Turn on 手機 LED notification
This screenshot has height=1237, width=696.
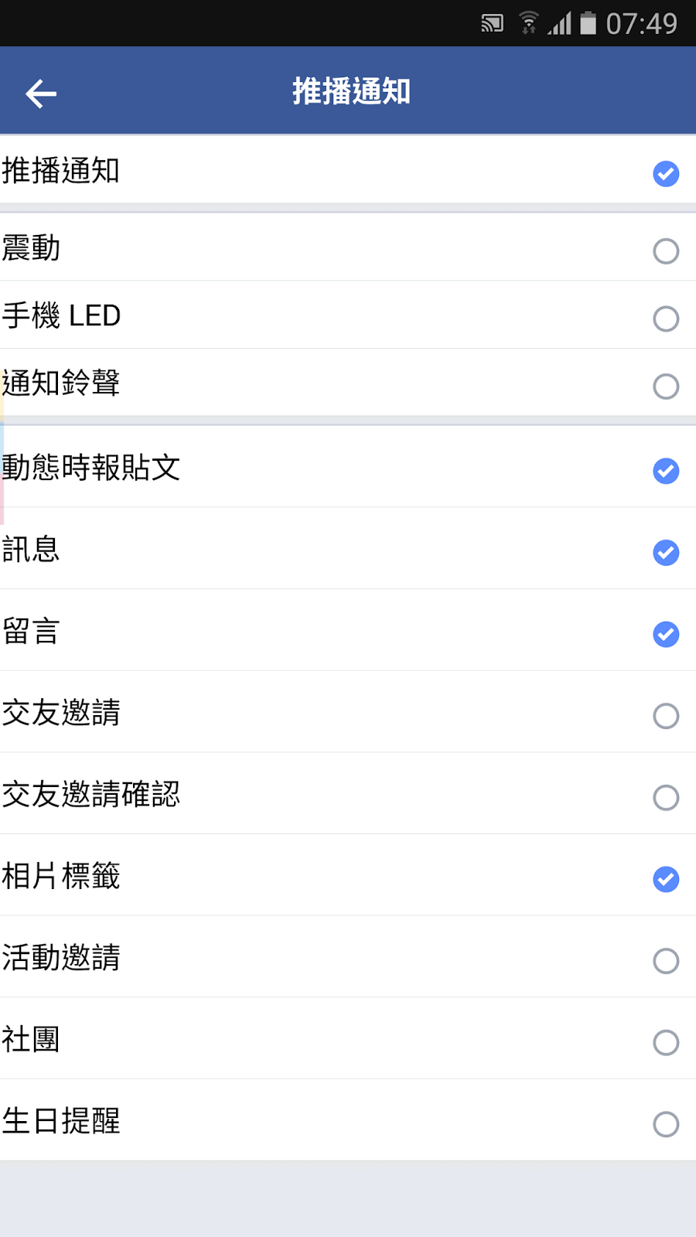pos(666,319)
